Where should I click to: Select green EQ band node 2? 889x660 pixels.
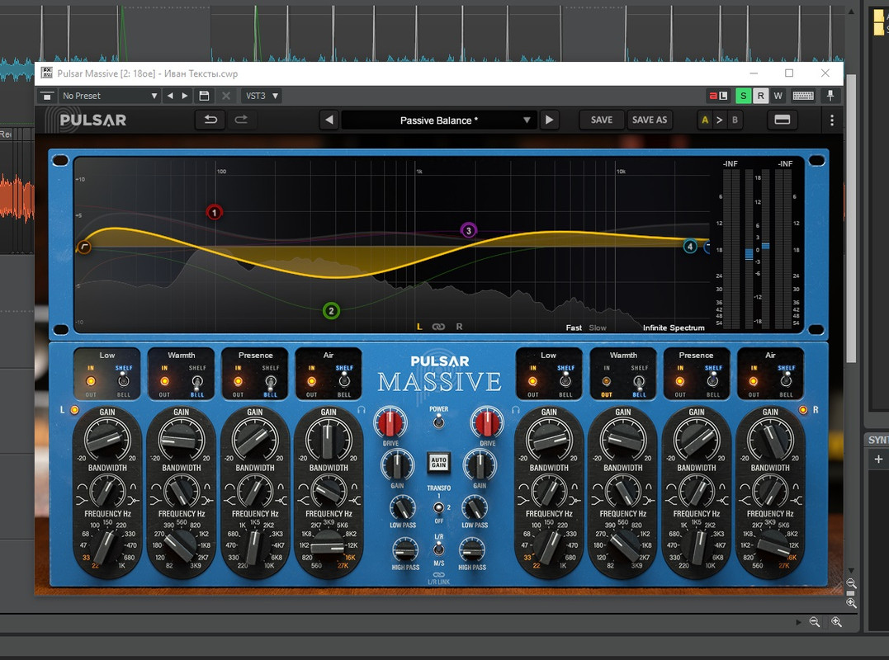tap(331, 311)
